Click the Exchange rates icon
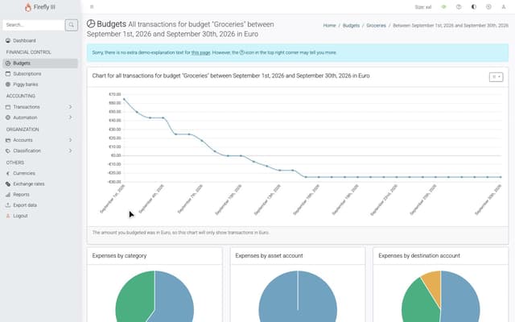The image size is (515, 322). click(8, 184)
